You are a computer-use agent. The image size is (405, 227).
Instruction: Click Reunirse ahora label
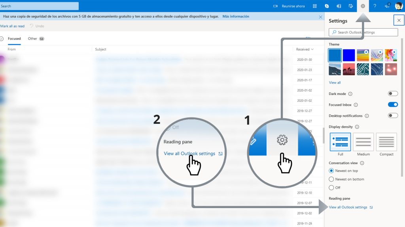pyautogui.click(x=293, y=6)
